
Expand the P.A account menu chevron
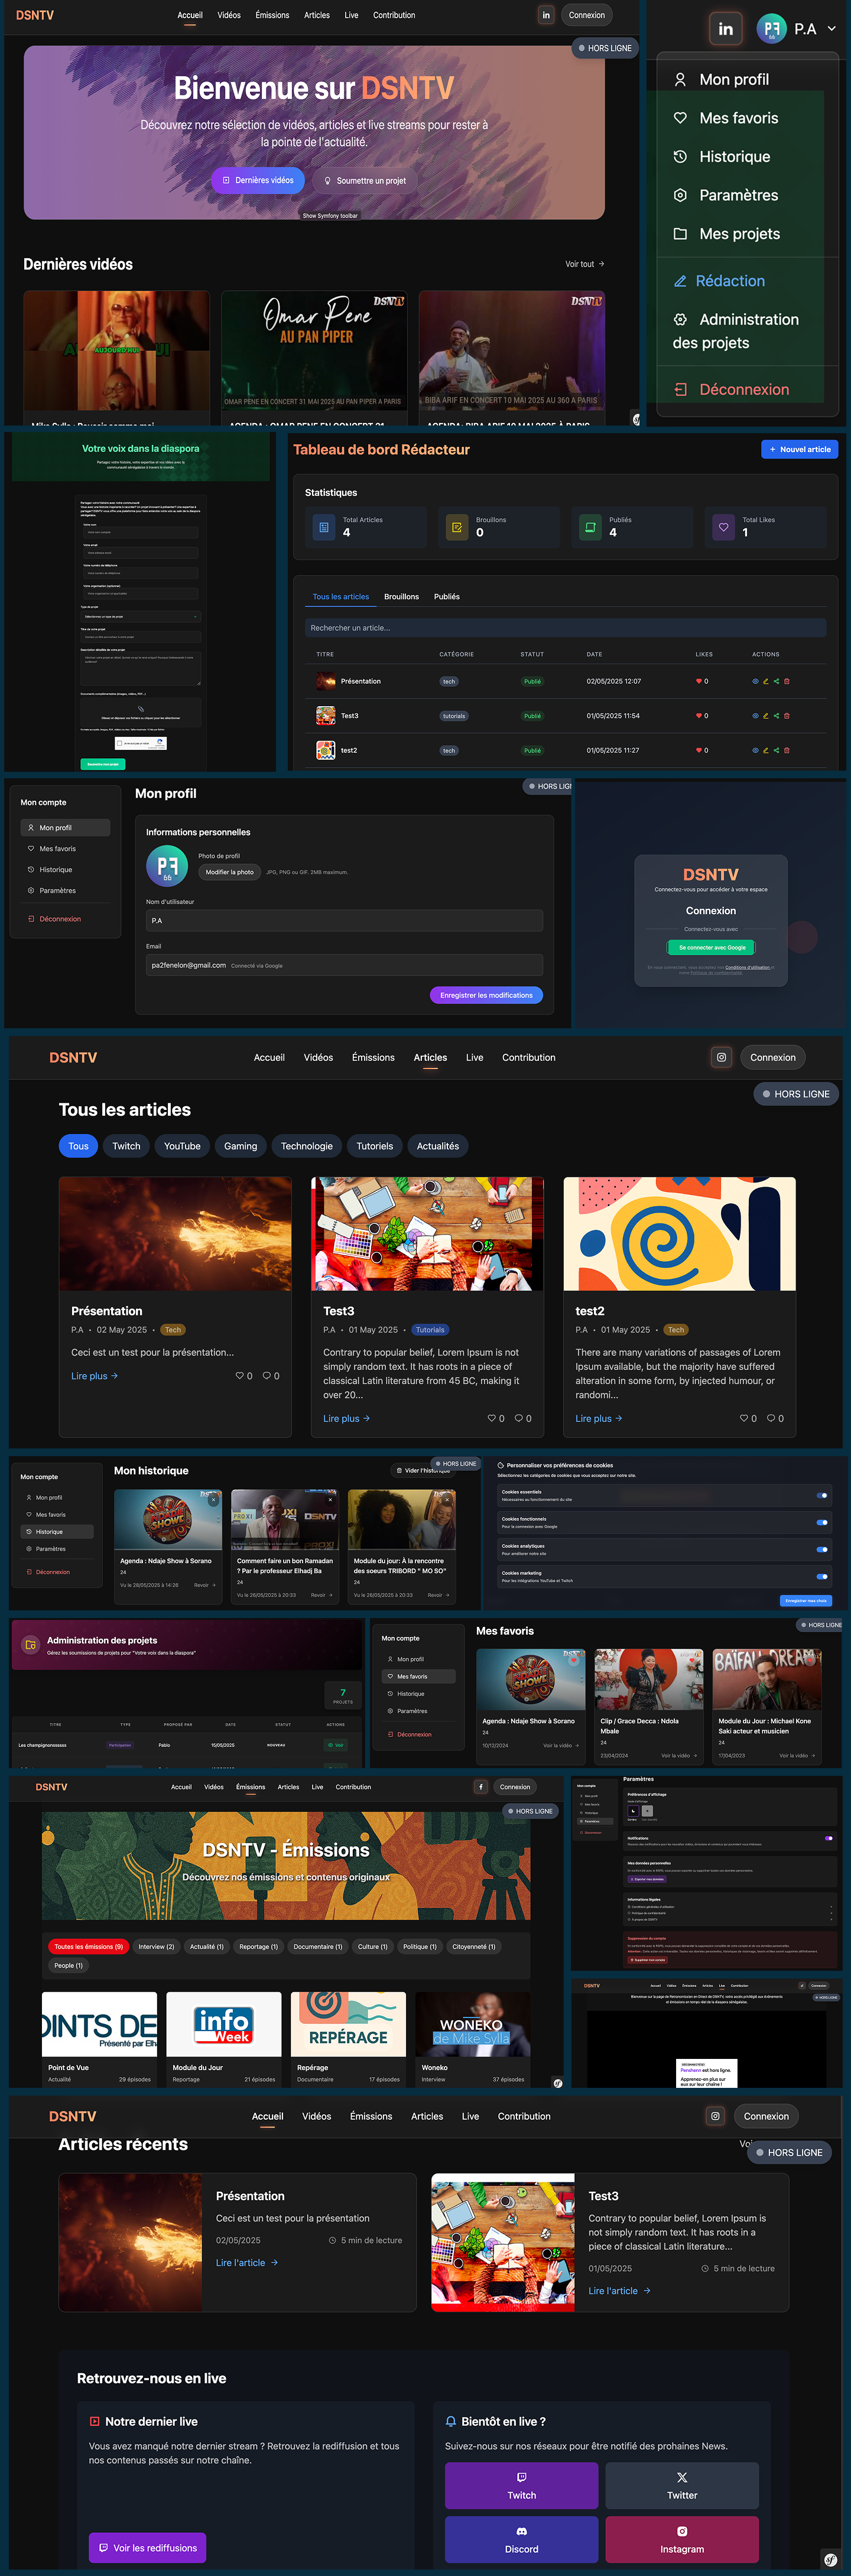click(x=831, y=29)
